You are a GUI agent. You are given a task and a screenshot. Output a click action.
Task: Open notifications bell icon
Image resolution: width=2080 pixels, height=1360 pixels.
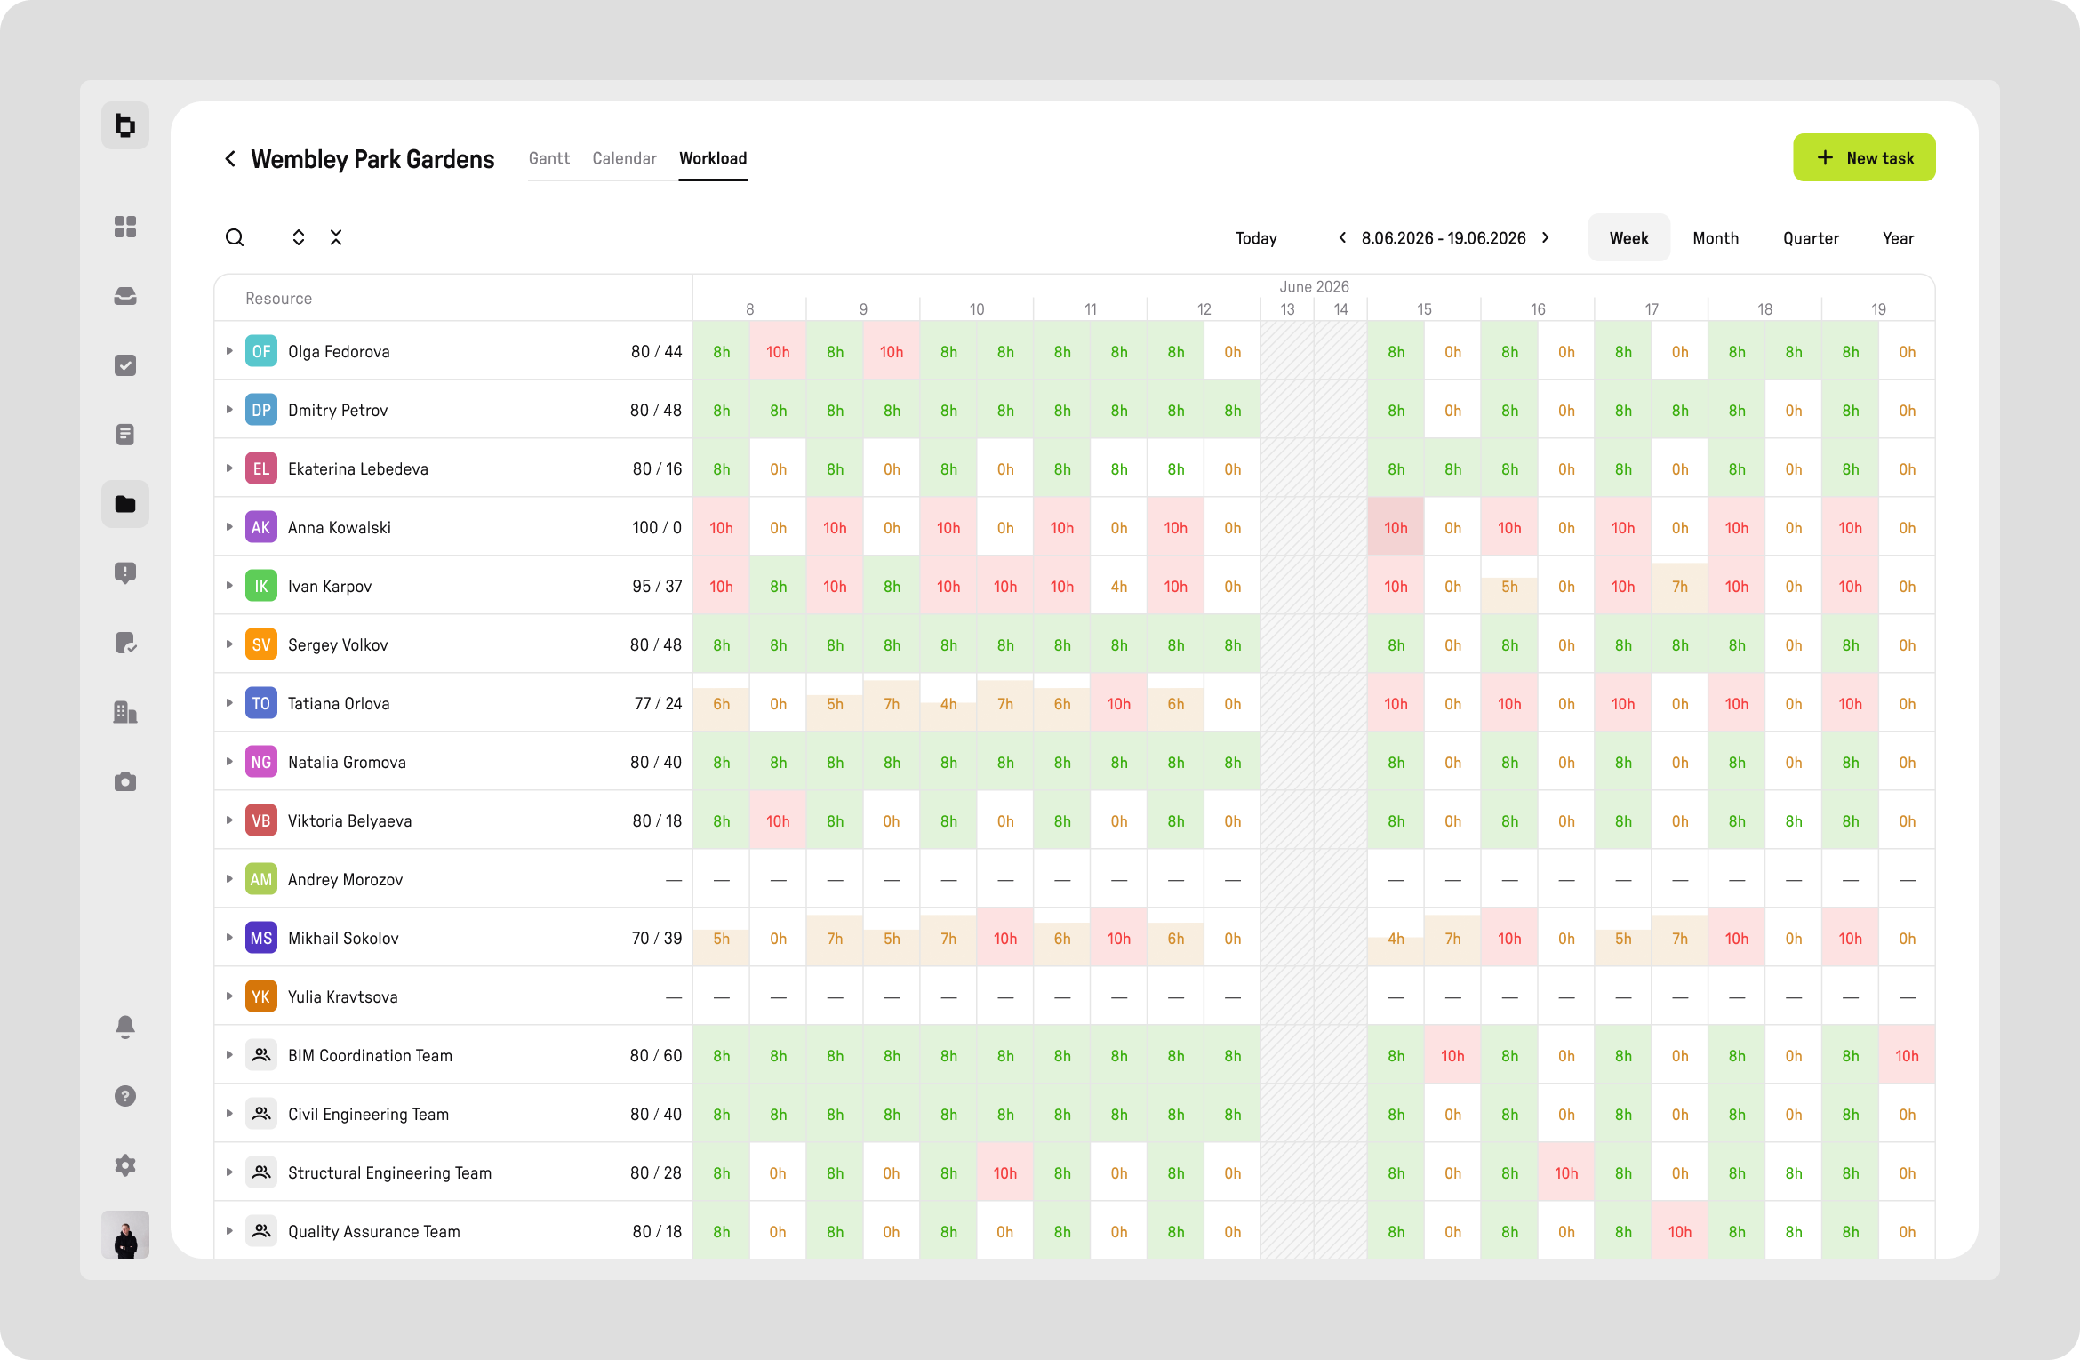pos(125,1027)
